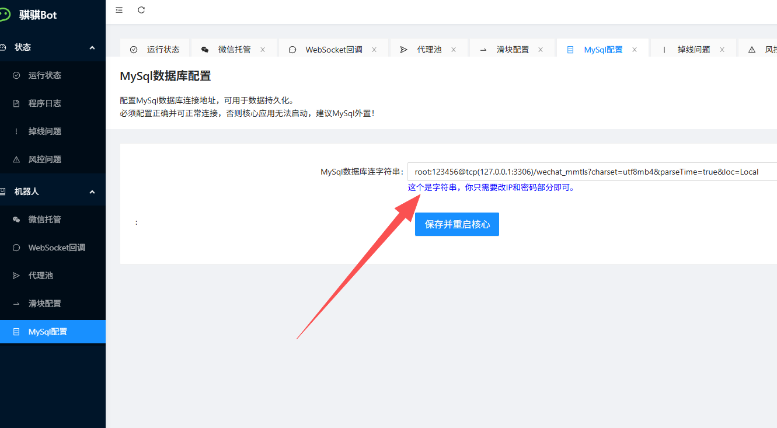Screen dimensions: 777x428
Task: Go to 微信托管 in the sidebar
Action: [45, 220]
